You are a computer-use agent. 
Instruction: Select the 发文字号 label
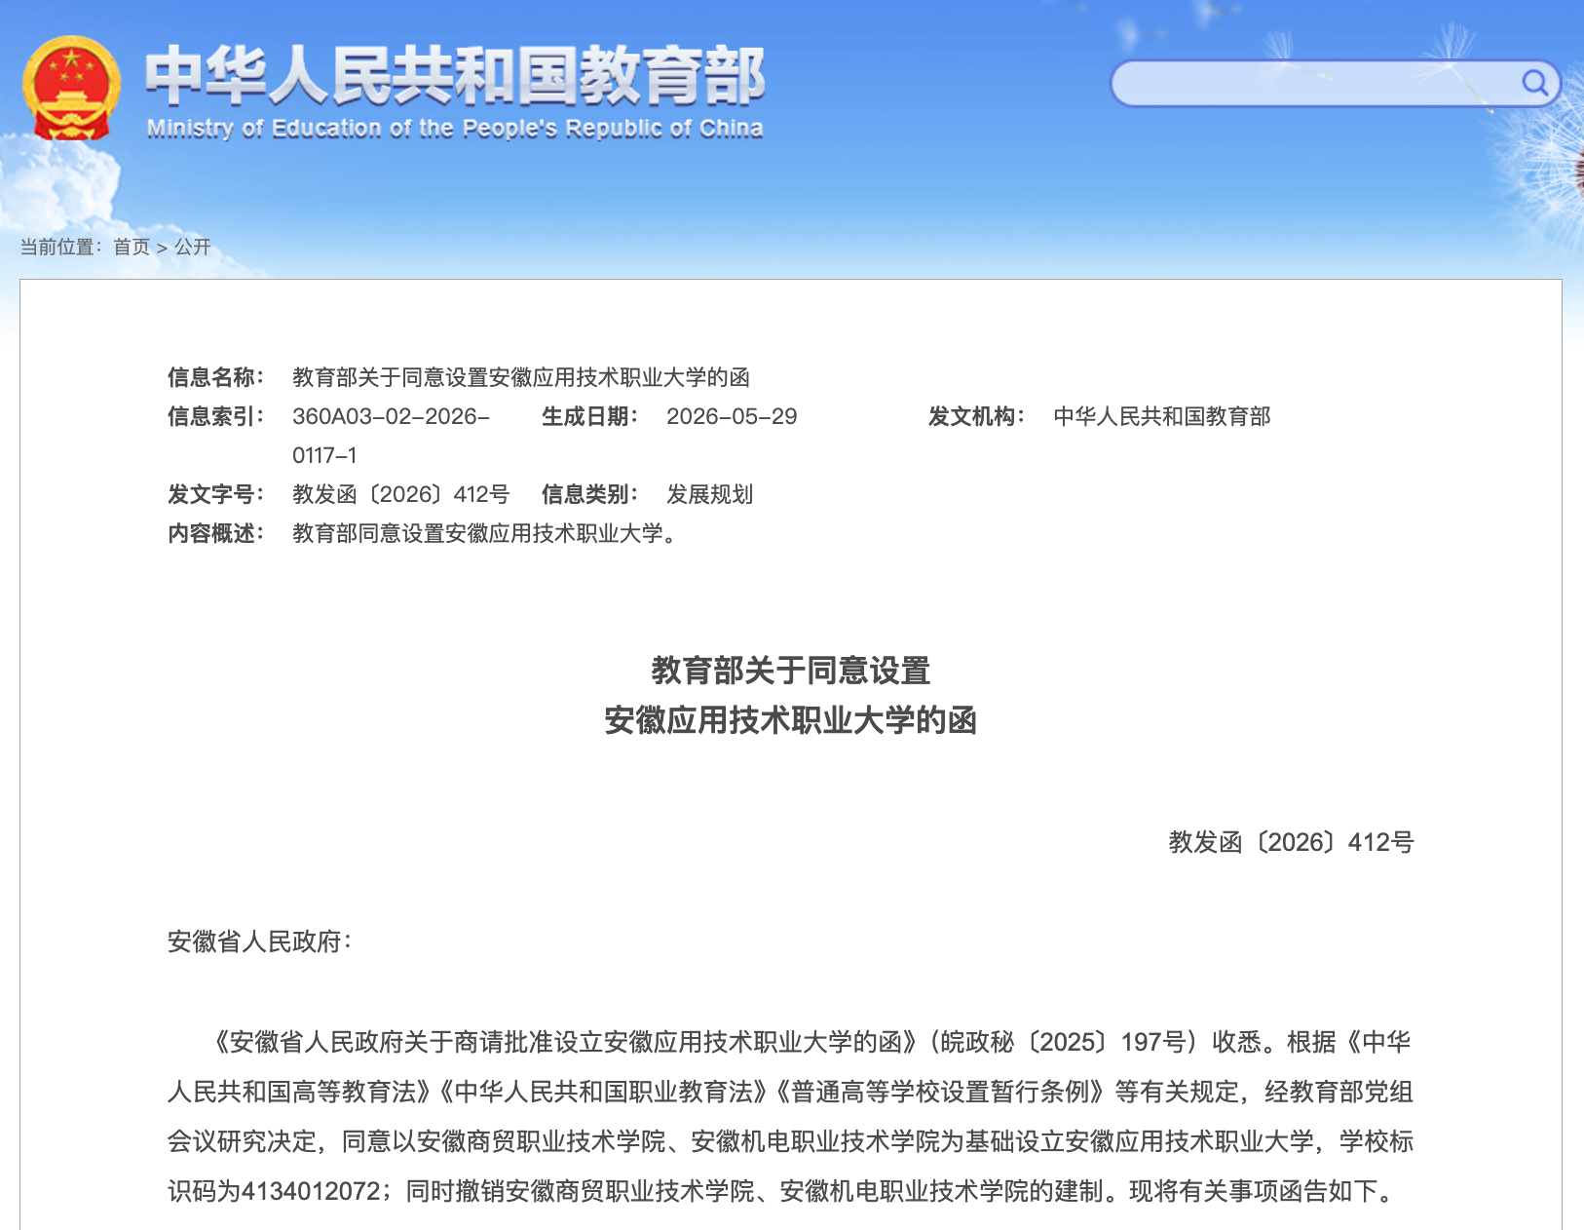215,494
